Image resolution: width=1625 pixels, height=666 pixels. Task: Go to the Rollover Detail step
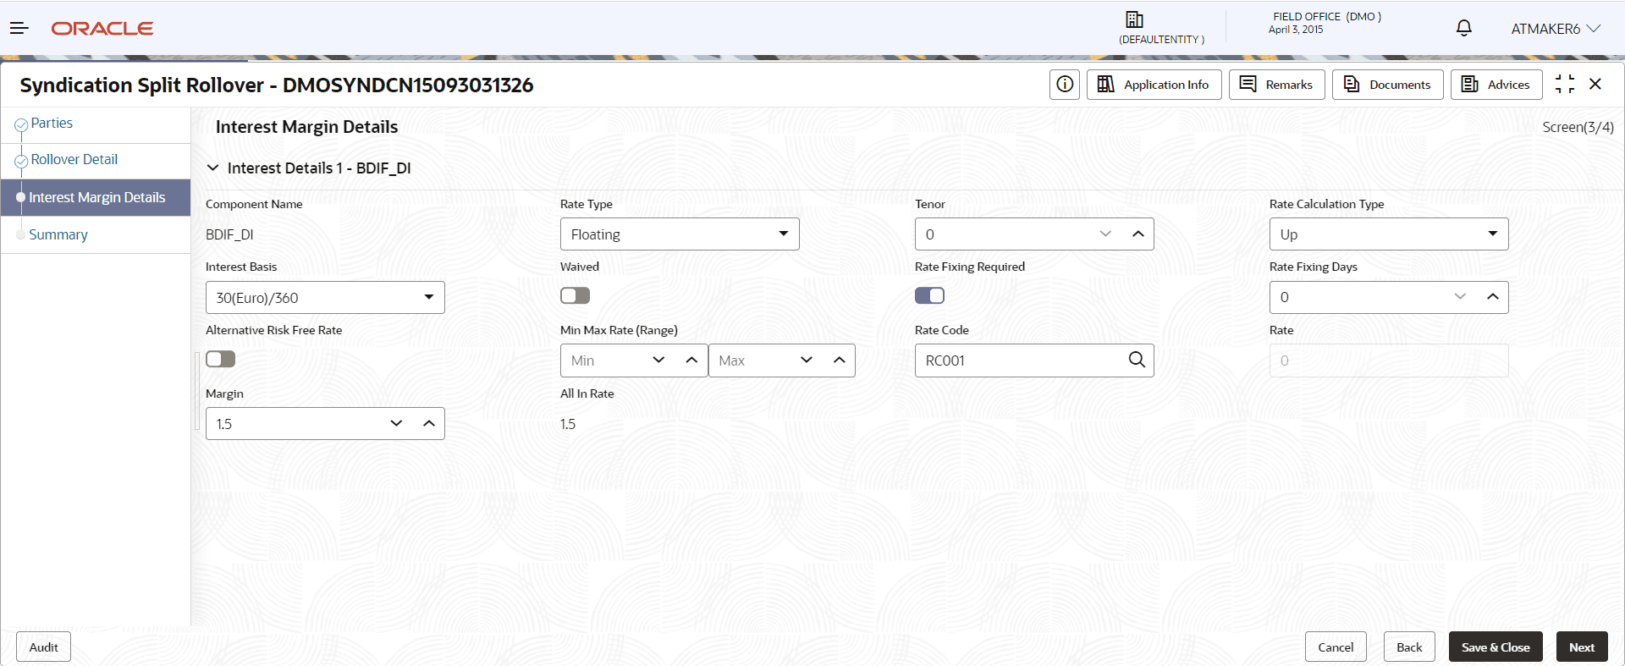pyautogui.click(x=74, y=160)
